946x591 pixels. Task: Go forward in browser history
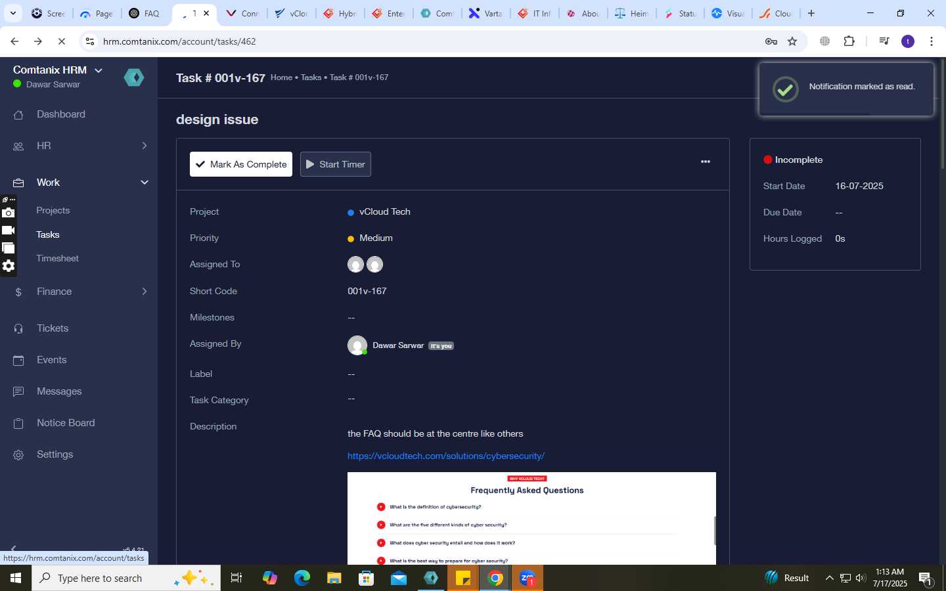pos(38,41)
